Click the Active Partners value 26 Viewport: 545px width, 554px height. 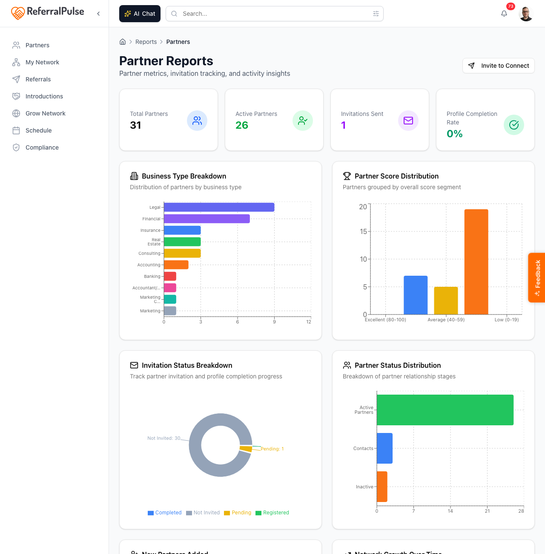pyautogui.click(x=242, y=125)
